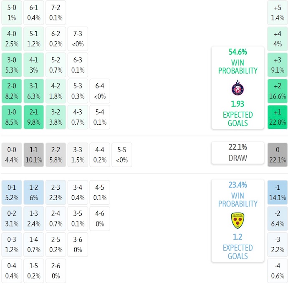Click the +5 goal margin cell
This screenshot has width=288, height=284.
(278, 13)
